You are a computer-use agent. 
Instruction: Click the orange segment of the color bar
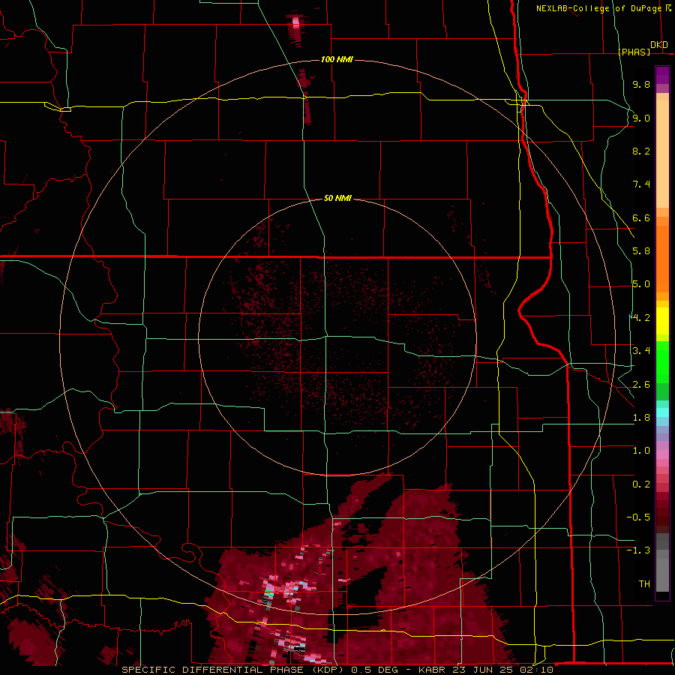tap(662, 258)
